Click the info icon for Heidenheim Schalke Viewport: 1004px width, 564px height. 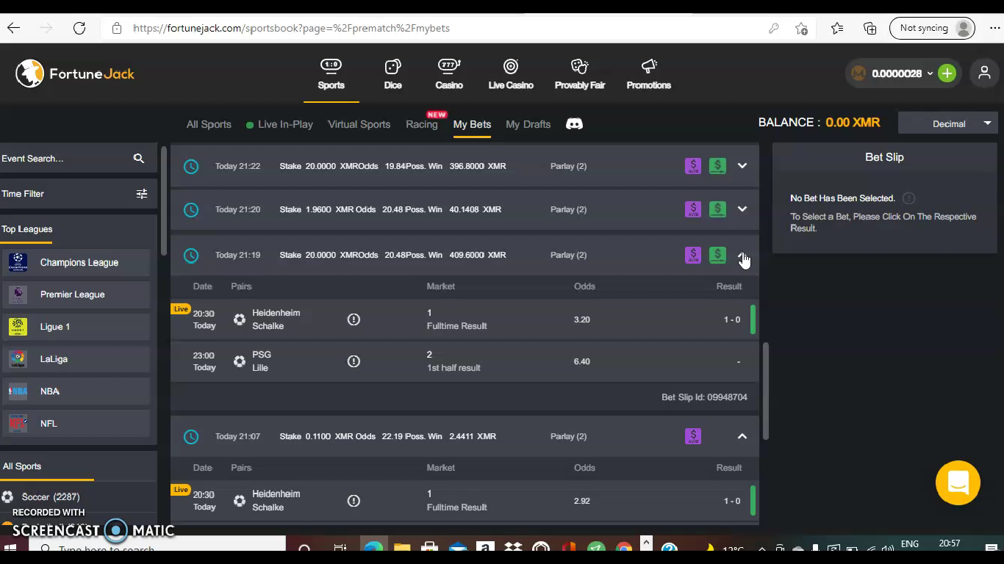click(x=354, y=319)
